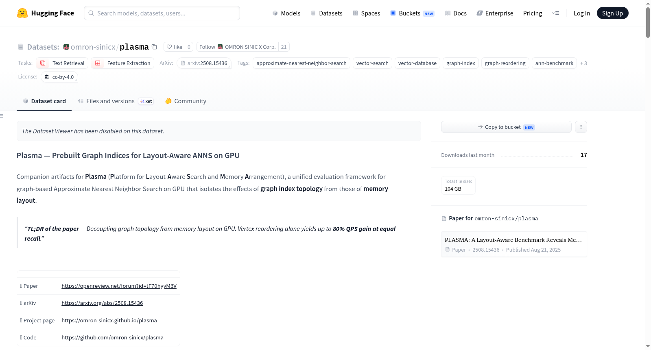
Task: Click the Datasets: breadcrumb label
Action: [43, 47]
